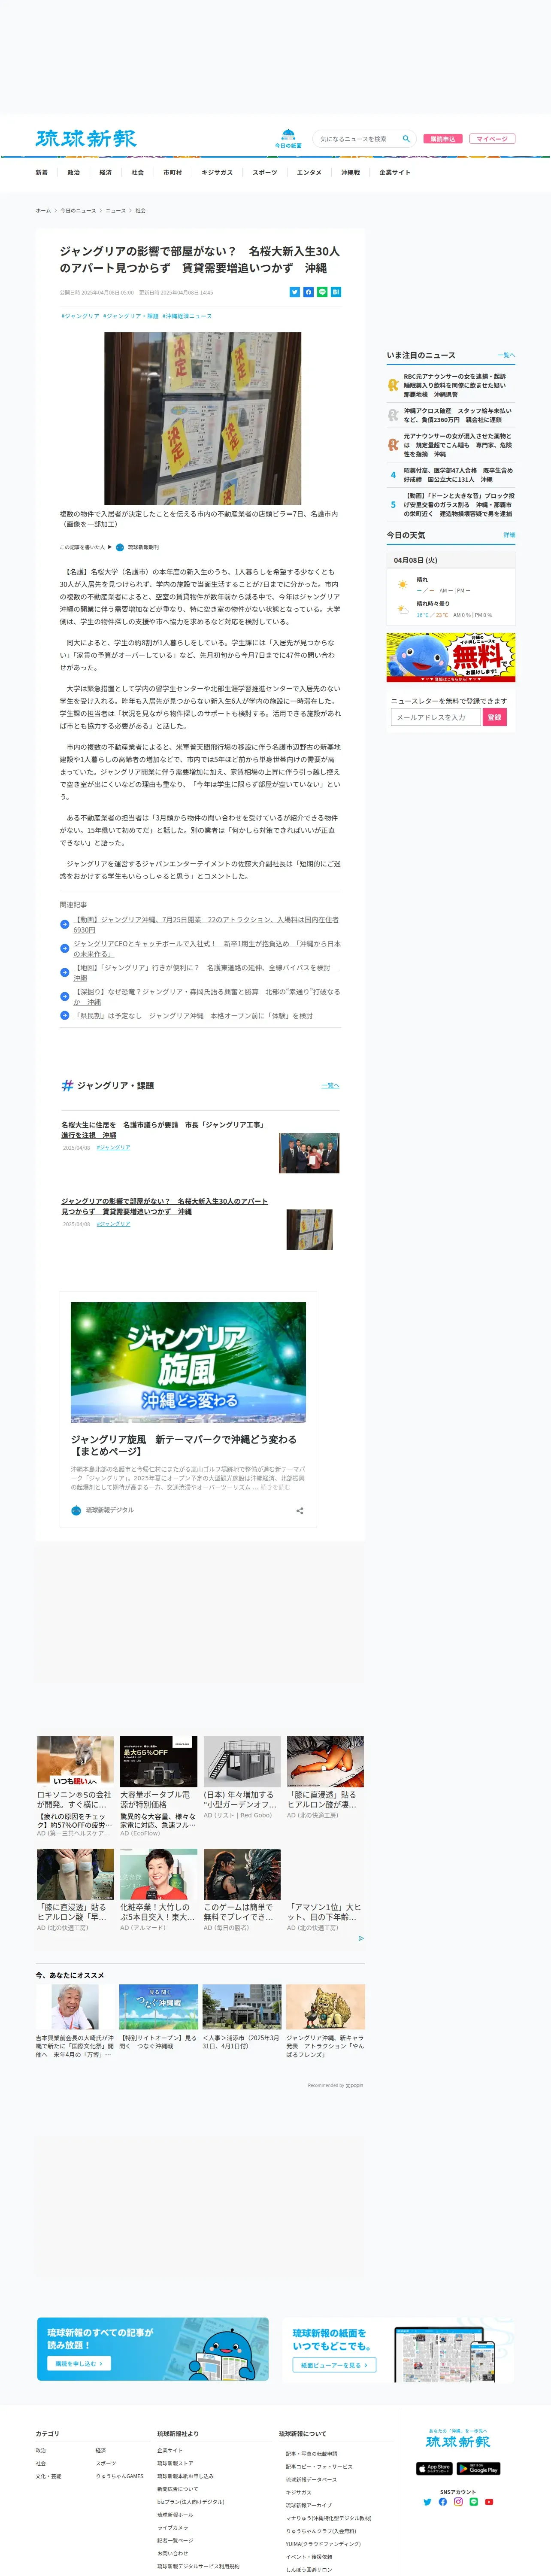Focus the メールアドレスを入力 field

pos(435,717)
